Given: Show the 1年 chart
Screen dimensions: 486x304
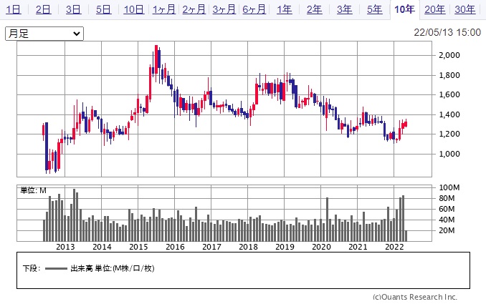Looking at the screenshot, I should (x=285, y=9).
